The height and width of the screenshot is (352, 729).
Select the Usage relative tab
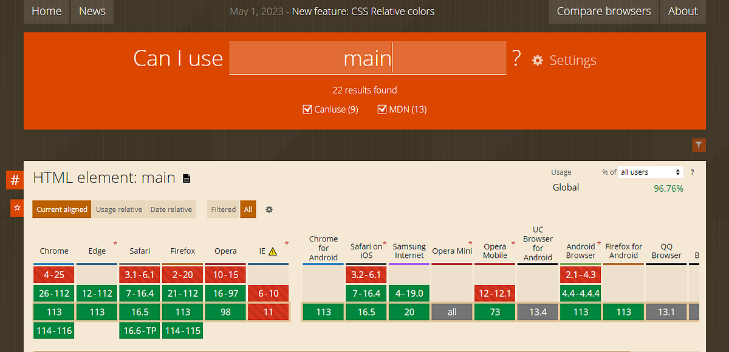tap(118, 209)
